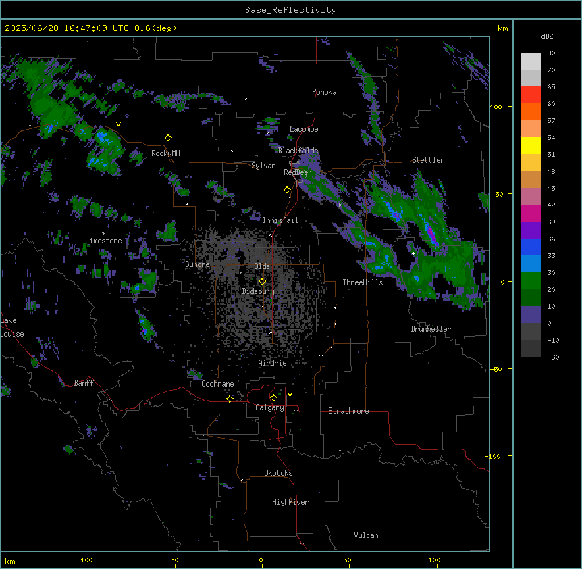Viewport: 582px width, 569px height.
Task: Click the Calgary city label
Action: (269, 407)
